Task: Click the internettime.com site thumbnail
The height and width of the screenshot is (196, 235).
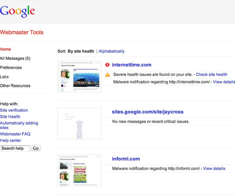Action: tap(79, 76)
